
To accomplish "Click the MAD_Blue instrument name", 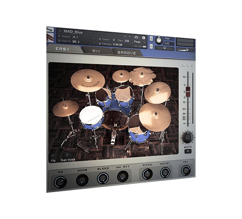I will click(x=73, y=32).
